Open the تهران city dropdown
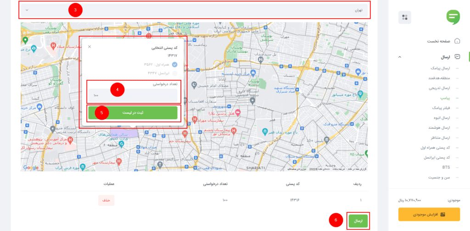This screenshot has height=231, width=470. click(195, 10)
